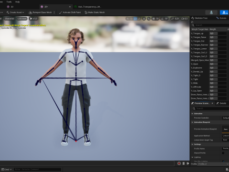The image size is (229, 172).
Task: Open grid snap size value 10
Action: (157, 19)
